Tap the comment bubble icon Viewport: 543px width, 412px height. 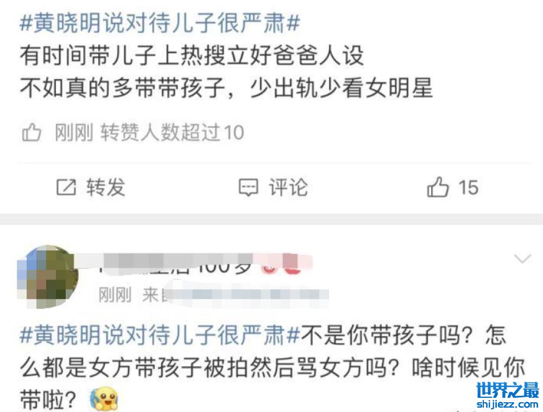coord(248,188)
